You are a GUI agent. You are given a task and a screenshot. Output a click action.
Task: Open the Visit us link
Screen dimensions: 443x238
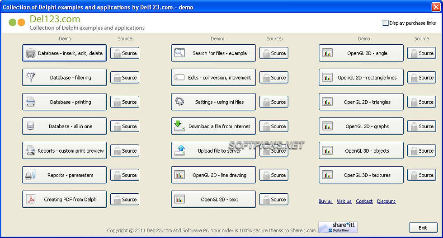point(344,201)
